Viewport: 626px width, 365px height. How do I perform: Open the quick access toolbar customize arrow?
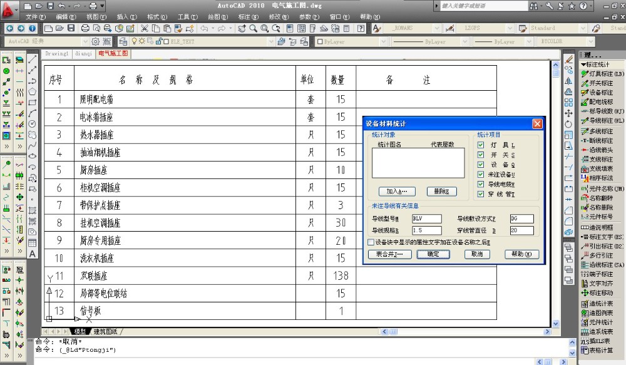103,6
